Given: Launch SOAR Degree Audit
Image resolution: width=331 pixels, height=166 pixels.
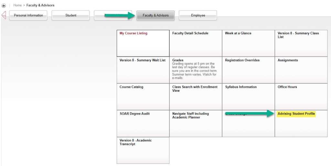Looking at the screenshot, I should tap(134, 114).
